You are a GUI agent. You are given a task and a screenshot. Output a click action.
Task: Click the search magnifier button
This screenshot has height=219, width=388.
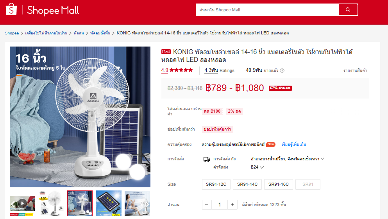(x=348, y=10)
